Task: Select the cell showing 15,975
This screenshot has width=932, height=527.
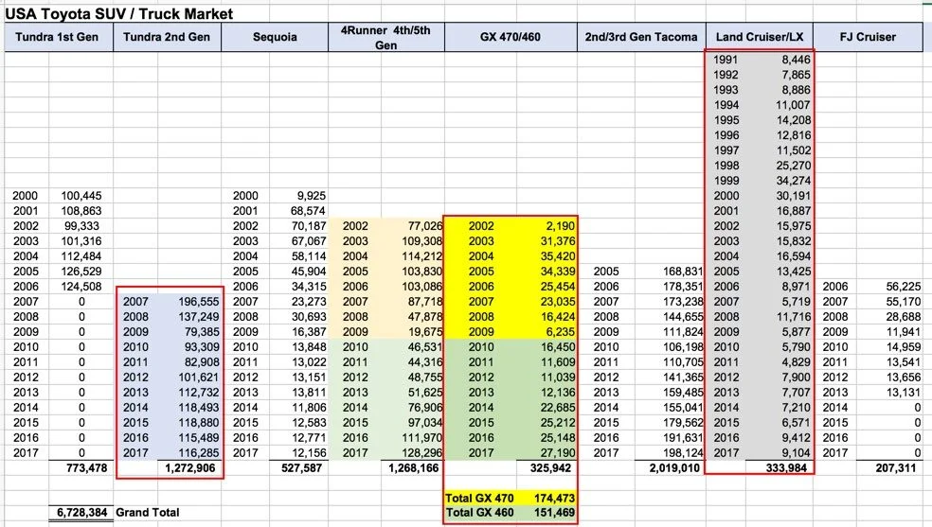Action: tap(793, 225)
